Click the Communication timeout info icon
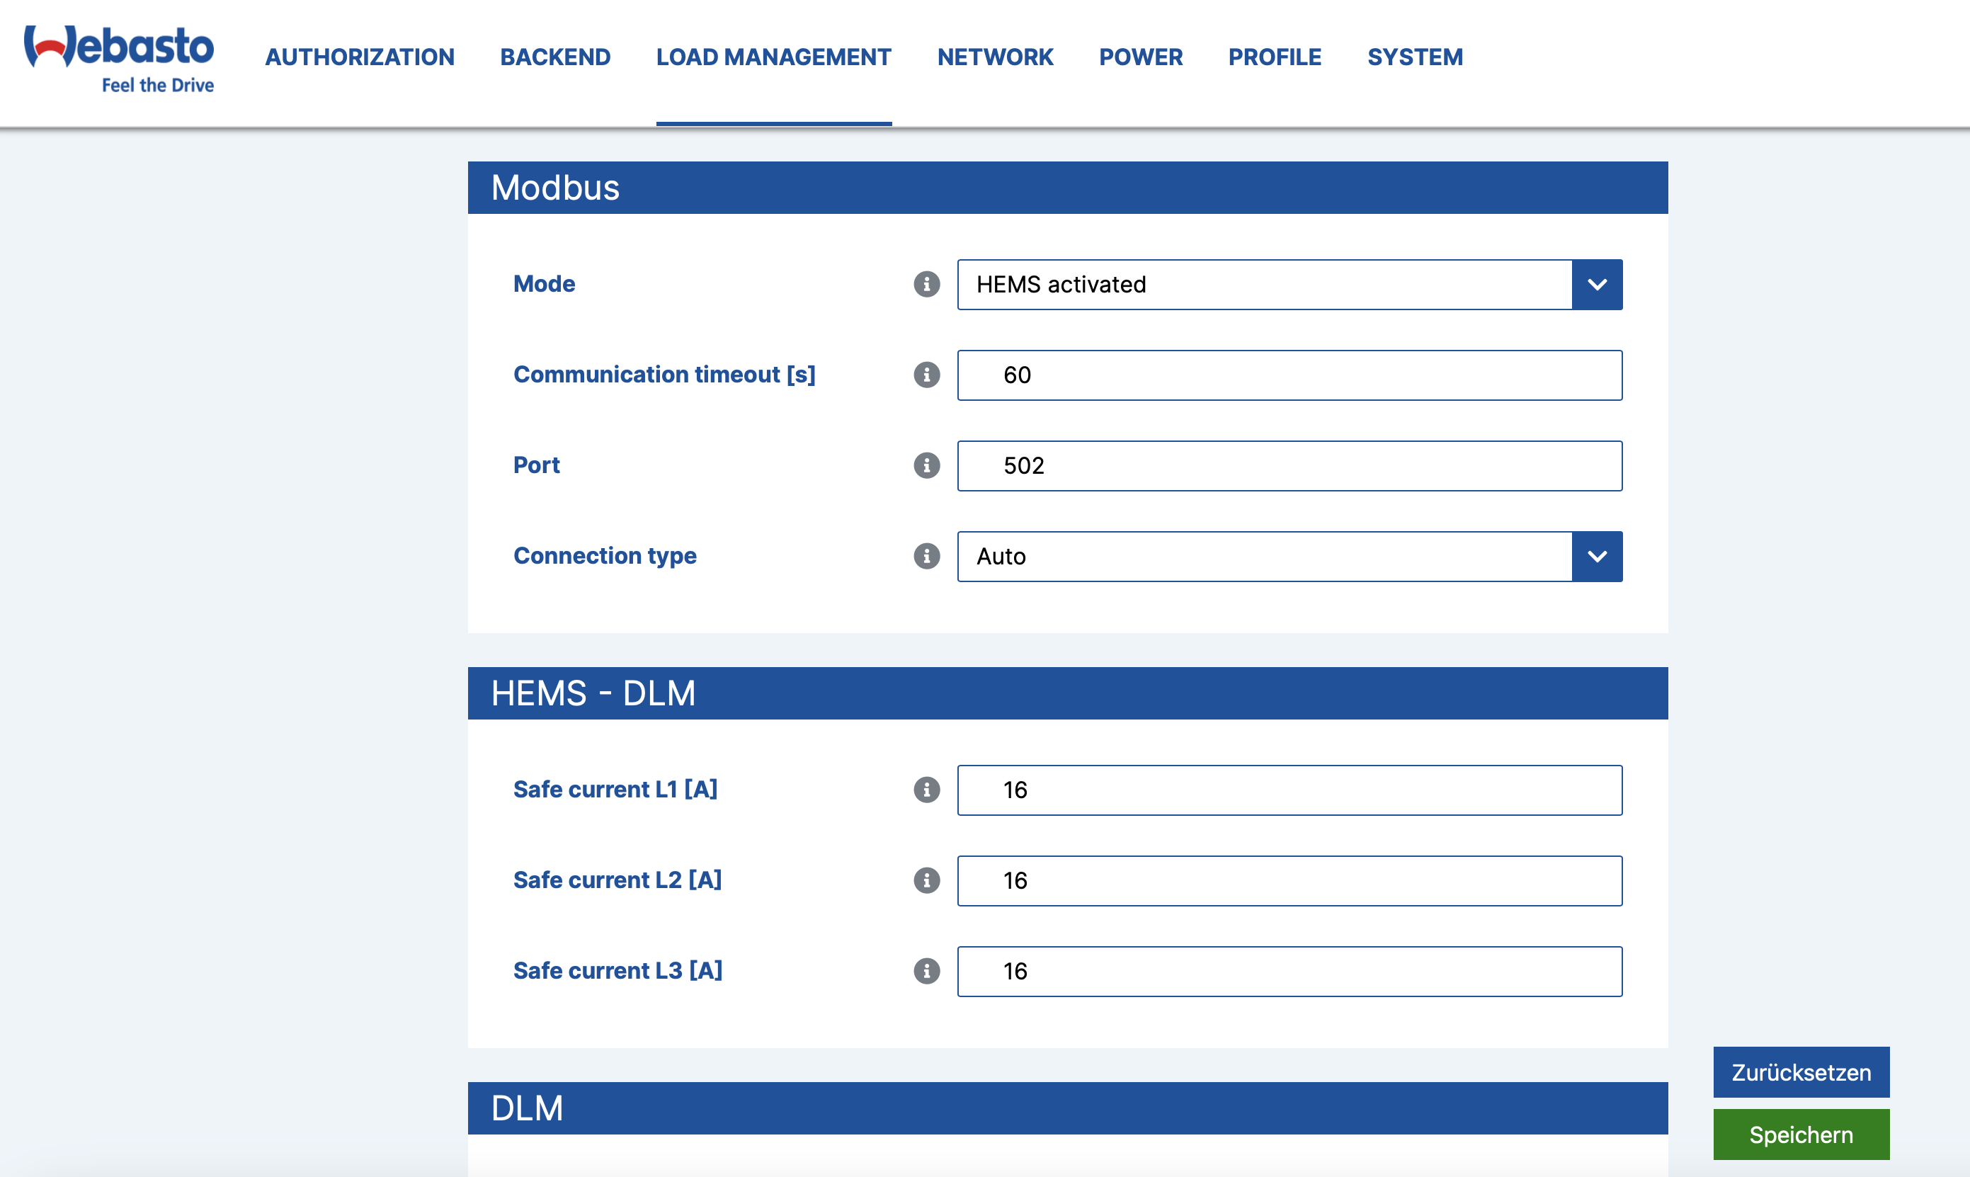The height and width of the screenshot is (1177, 1970). [x=926, y=375]
